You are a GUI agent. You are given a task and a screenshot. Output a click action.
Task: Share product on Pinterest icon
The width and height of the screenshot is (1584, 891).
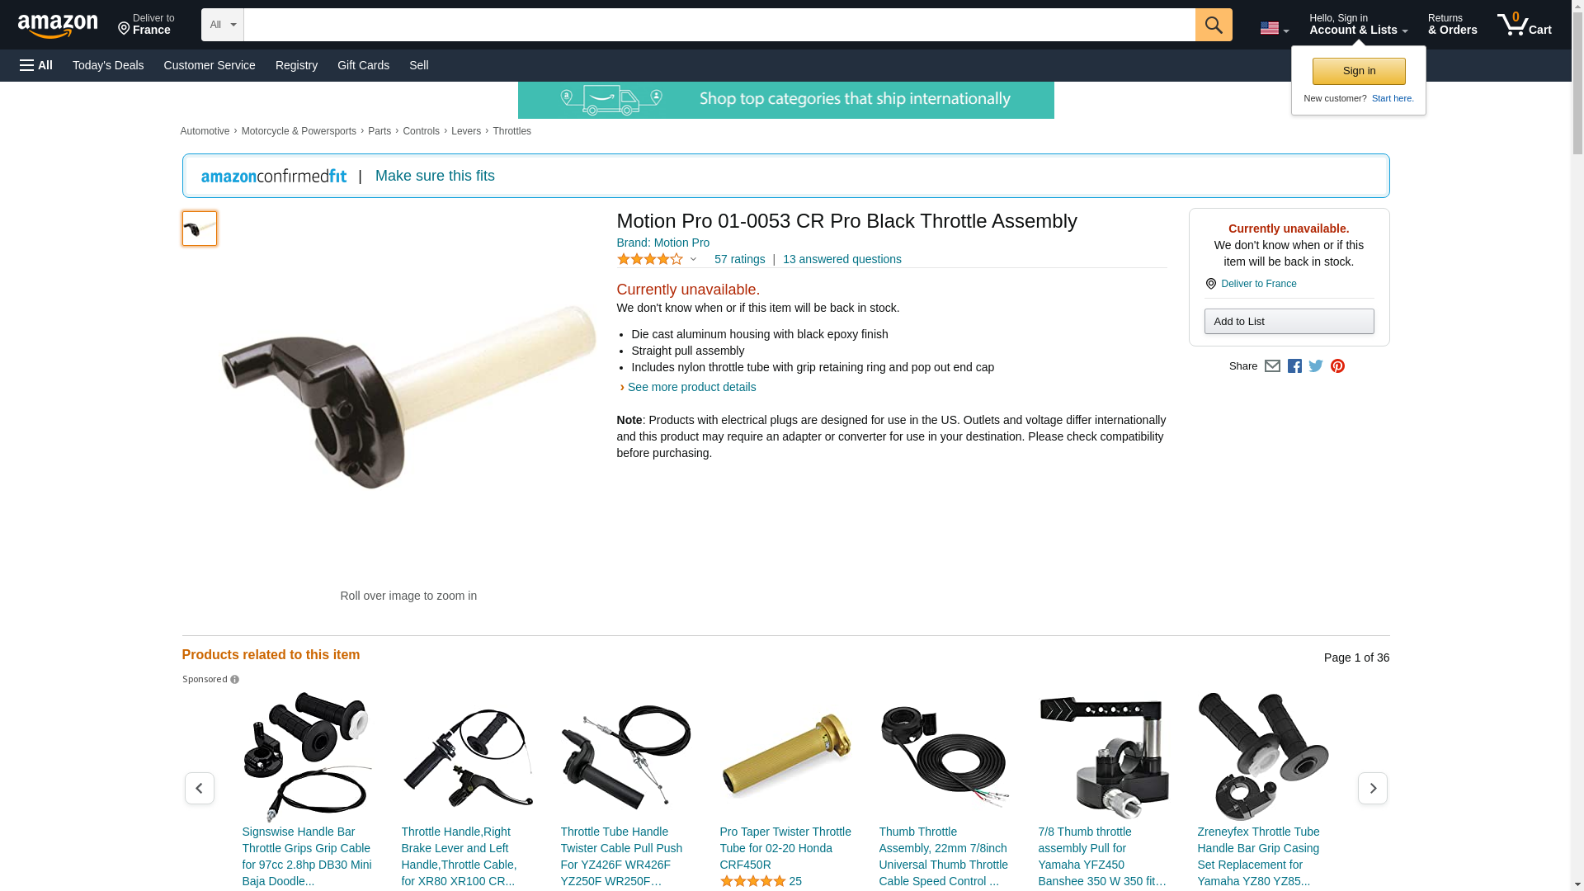[x=1337, y=366]
